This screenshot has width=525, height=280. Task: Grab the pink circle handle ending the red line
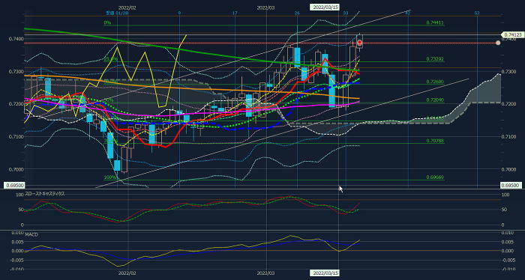tap(498, 43)
